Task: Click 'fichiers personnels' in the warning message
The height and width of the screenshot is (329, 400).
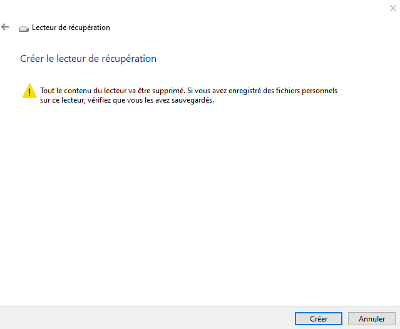Action: point(307,91)
